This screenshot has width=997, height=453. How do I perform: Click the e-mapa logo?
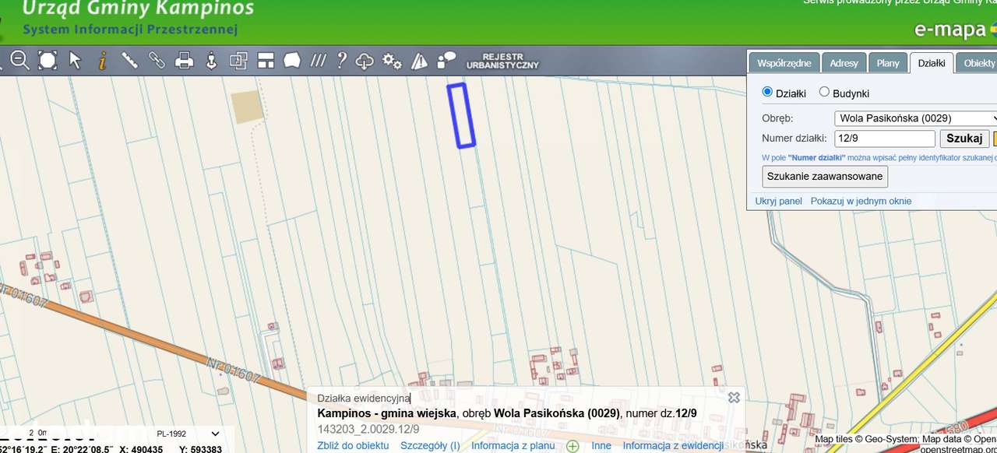tap(955, 30)
